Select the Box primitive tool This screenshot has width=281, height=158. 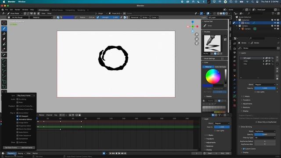coord(4,82)
